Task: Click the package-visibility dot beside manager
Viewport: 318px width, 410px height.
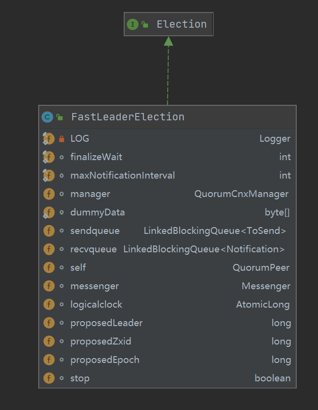Action: coord(62,194)
